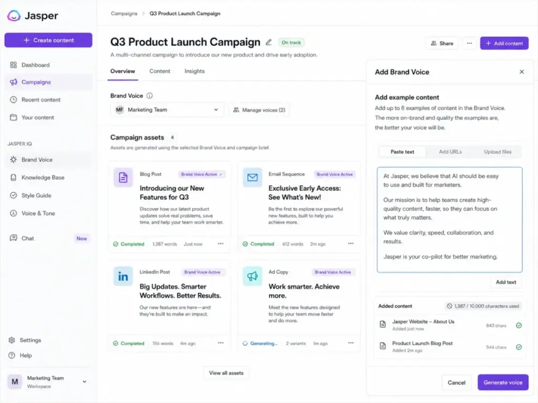538x403 pixels.
Task: Click the New badge next to Chat
Action: coord(81,239)
